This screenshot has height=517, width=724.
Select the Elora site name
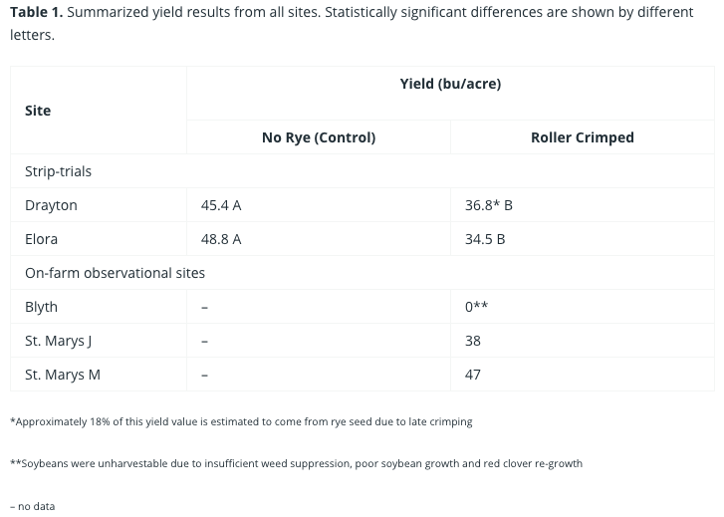coord(42,239)
